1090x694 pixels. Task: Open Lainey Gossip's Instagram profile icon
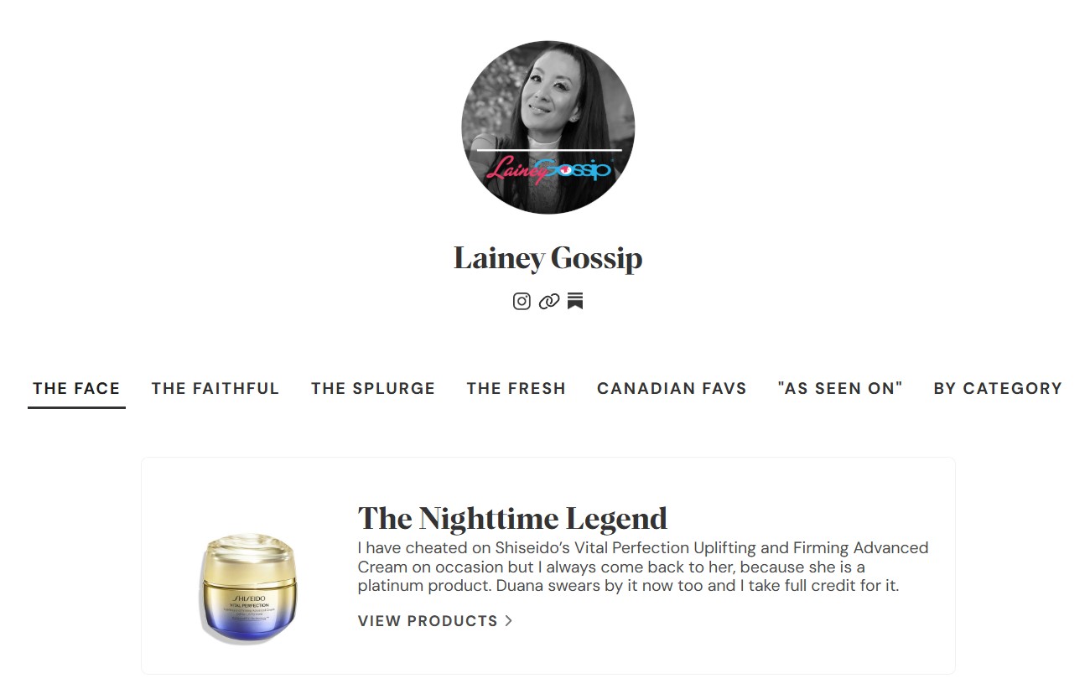[522, 301]
